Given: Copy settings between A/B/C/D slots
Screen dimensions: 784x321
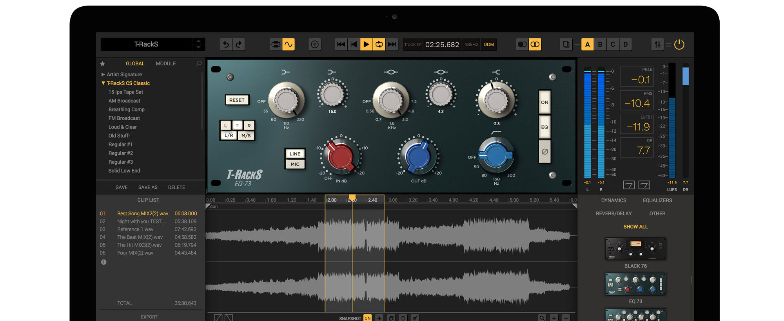Looking at the screenshot, I should [x=566, y=45].
